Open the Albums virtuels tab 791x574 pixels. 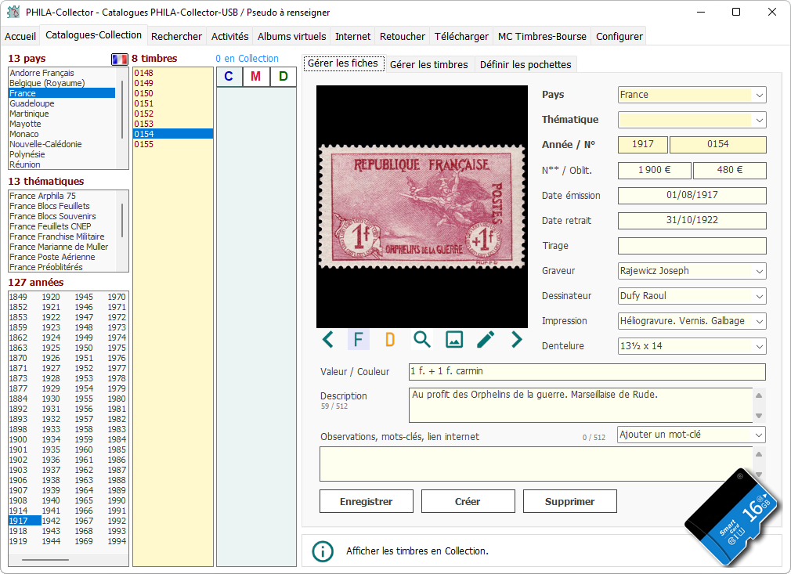(x=291, y=36)
